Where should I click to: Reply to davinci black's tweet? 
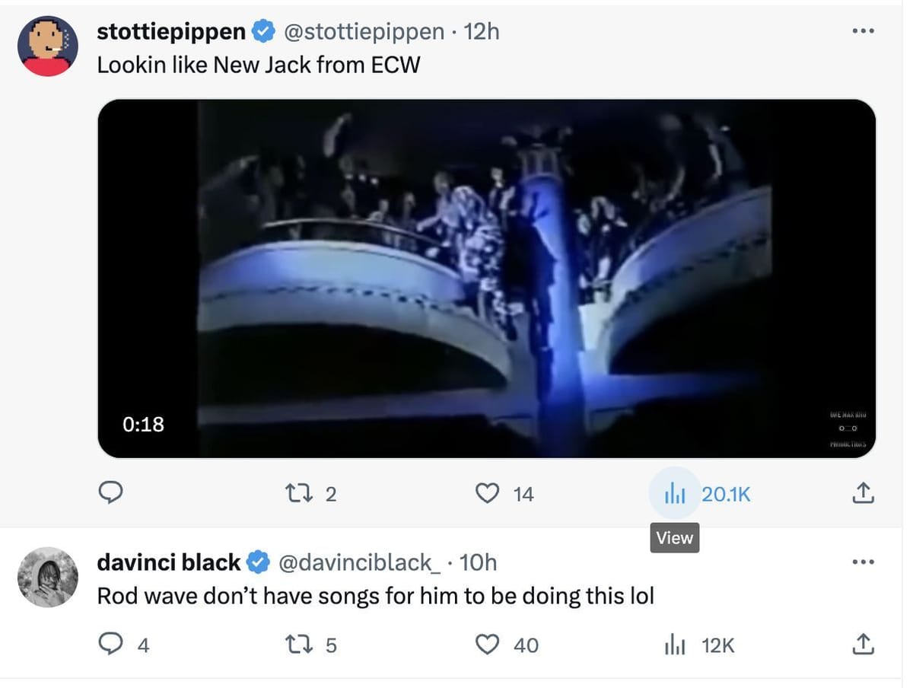tap(112, 645)
